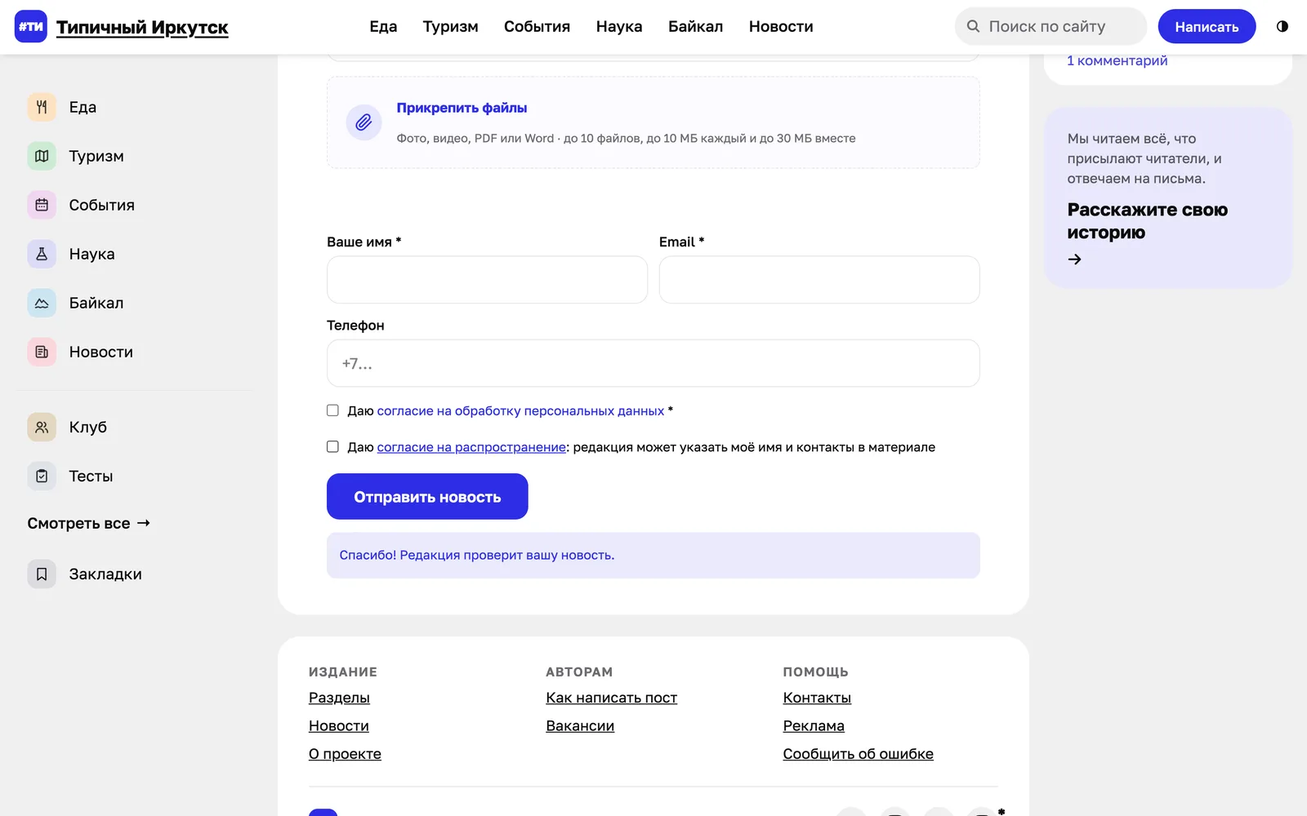1307x816 pixels.
Task: Click the События calendar sidebar icon
Action: point(42,205)
